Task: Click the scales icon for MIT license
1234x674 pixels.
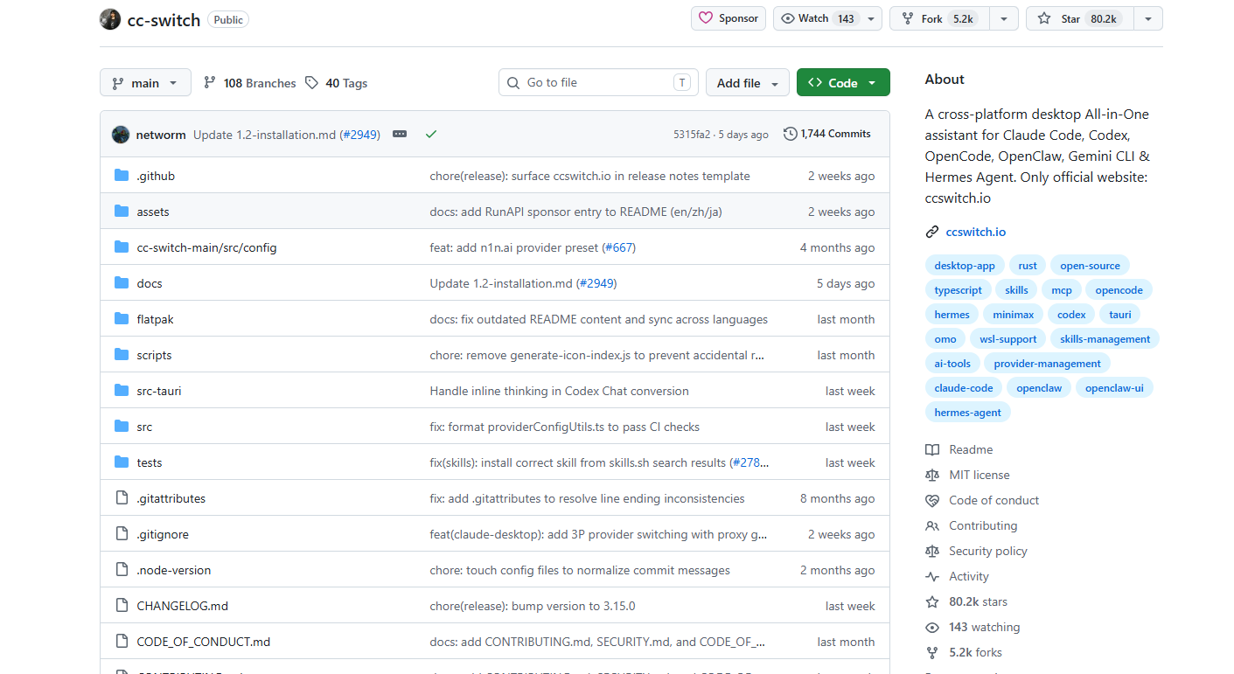Action: pyautogui.click(x=932, y=475)
